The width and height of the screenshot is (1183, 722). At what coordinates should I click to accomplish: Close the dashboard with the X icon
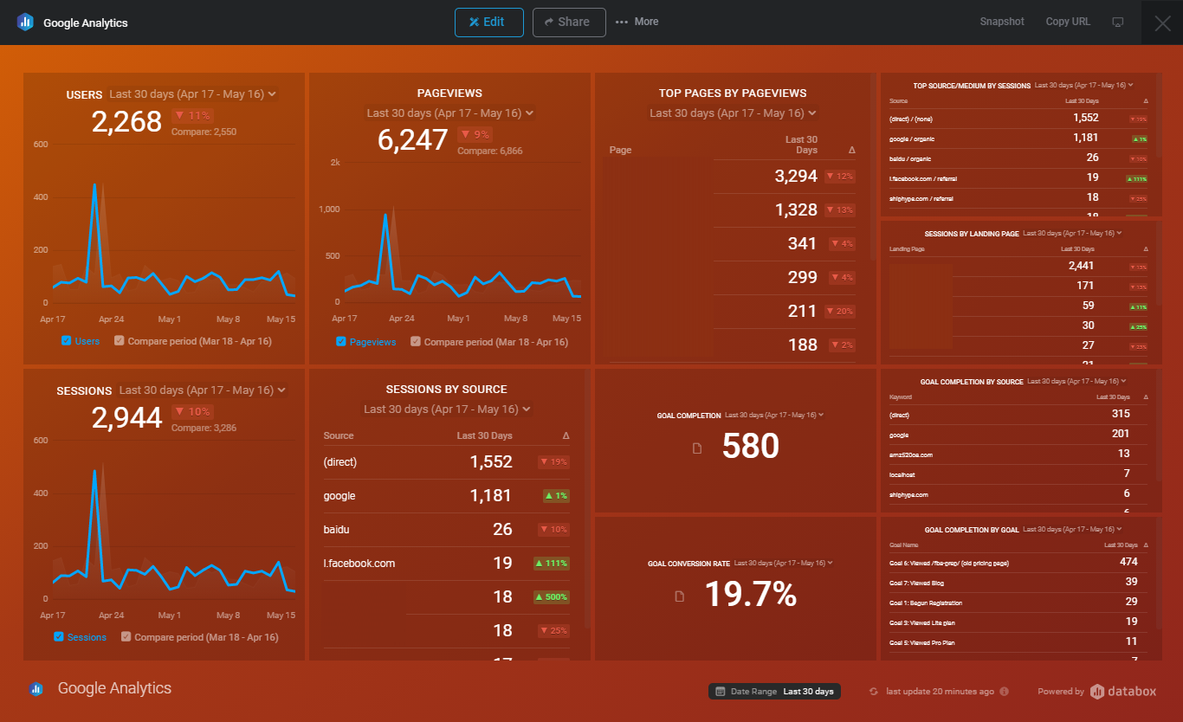pyautogui.click(x=1162, y=23)
